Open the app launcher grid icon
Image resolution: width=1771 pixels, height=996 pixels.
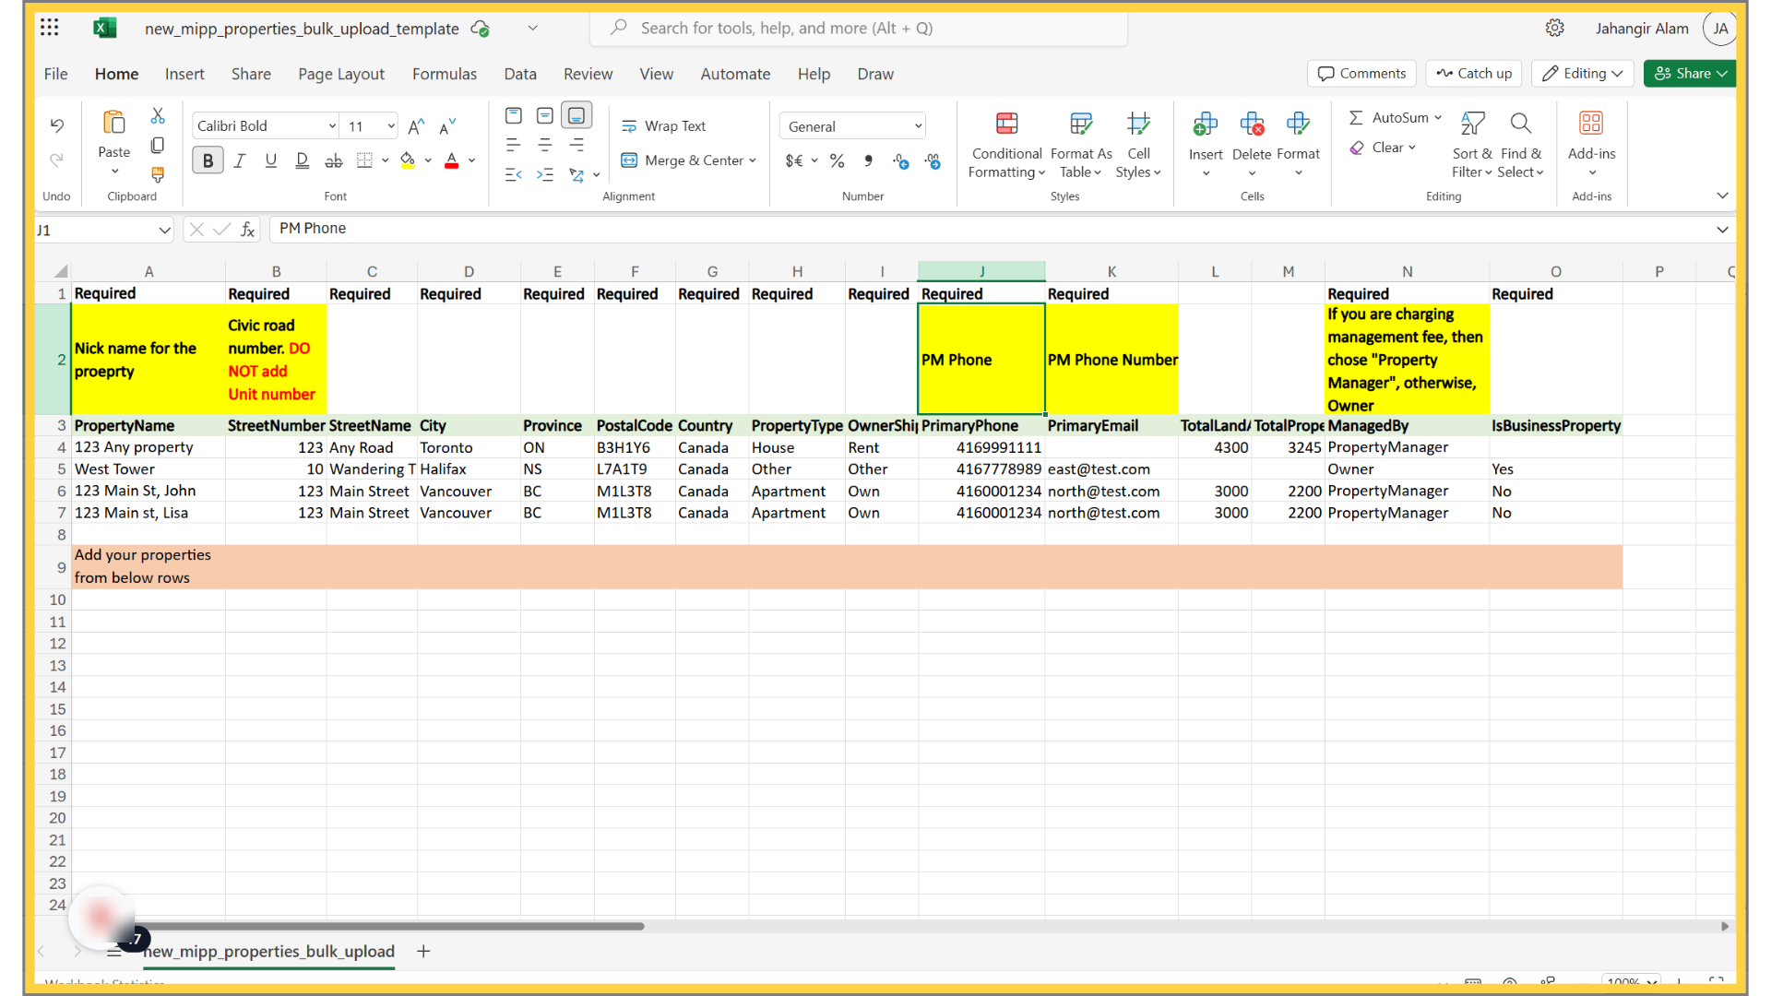(x=50, y=28)
